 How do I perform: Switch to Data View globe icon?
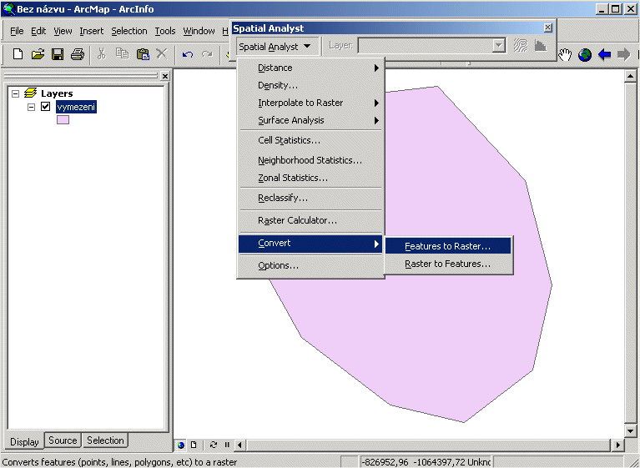point(181,445)
